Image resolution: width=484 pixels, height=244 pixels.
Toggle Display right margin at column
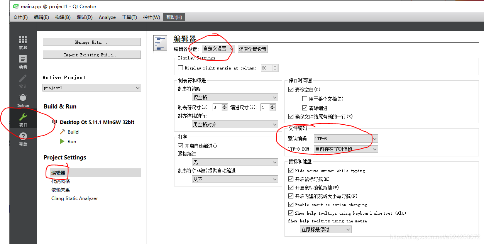180,68
